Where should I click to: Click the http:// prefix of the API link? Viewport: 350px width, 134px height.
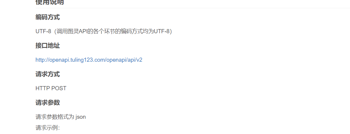(42, 60)
